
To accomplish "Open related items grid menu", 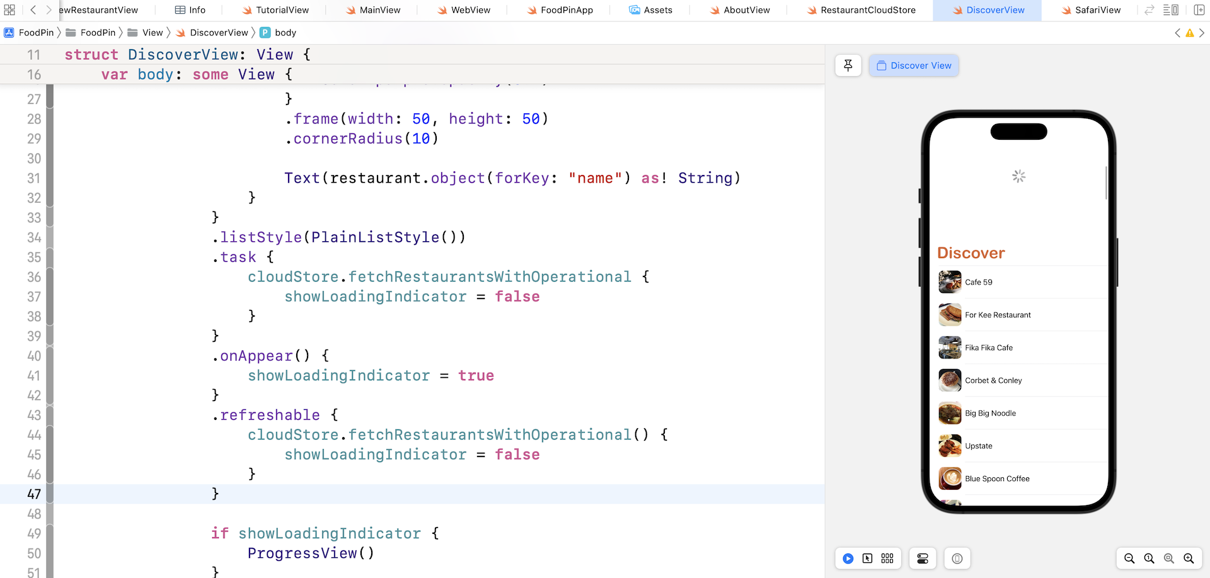I will click(x=9, y=10).
